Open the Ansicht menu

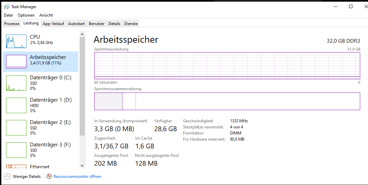click(x=46, y=15)
